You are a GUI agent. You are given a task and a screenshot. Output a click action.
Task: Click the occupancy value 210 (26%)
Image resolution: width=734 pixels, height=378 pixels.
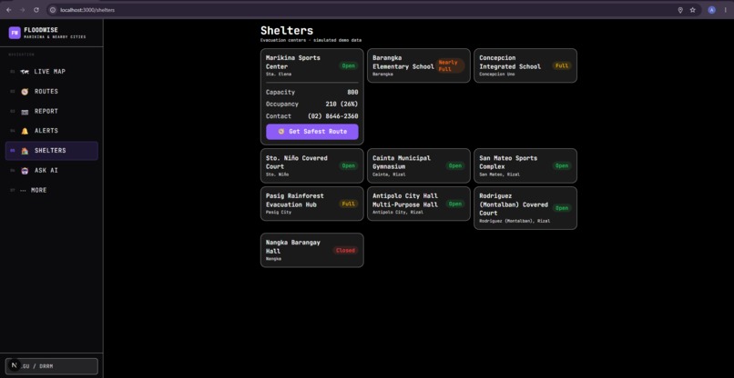click(342, 104)
